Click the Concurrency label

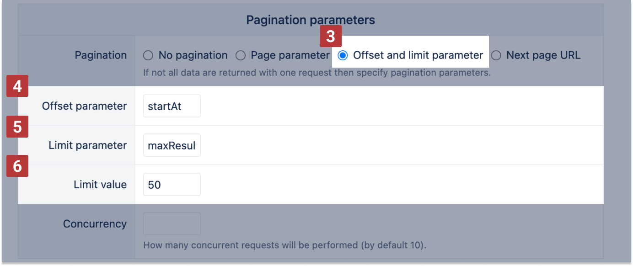(x=95, y=223)
